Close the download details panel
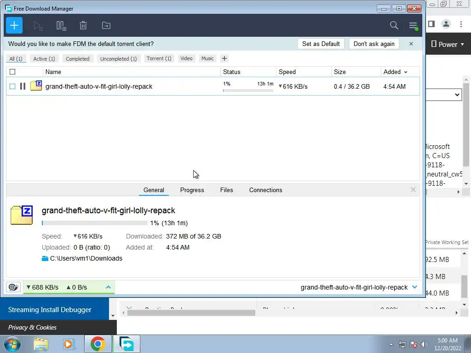Viewport: 471px width, 353px height. coord(413,190)
